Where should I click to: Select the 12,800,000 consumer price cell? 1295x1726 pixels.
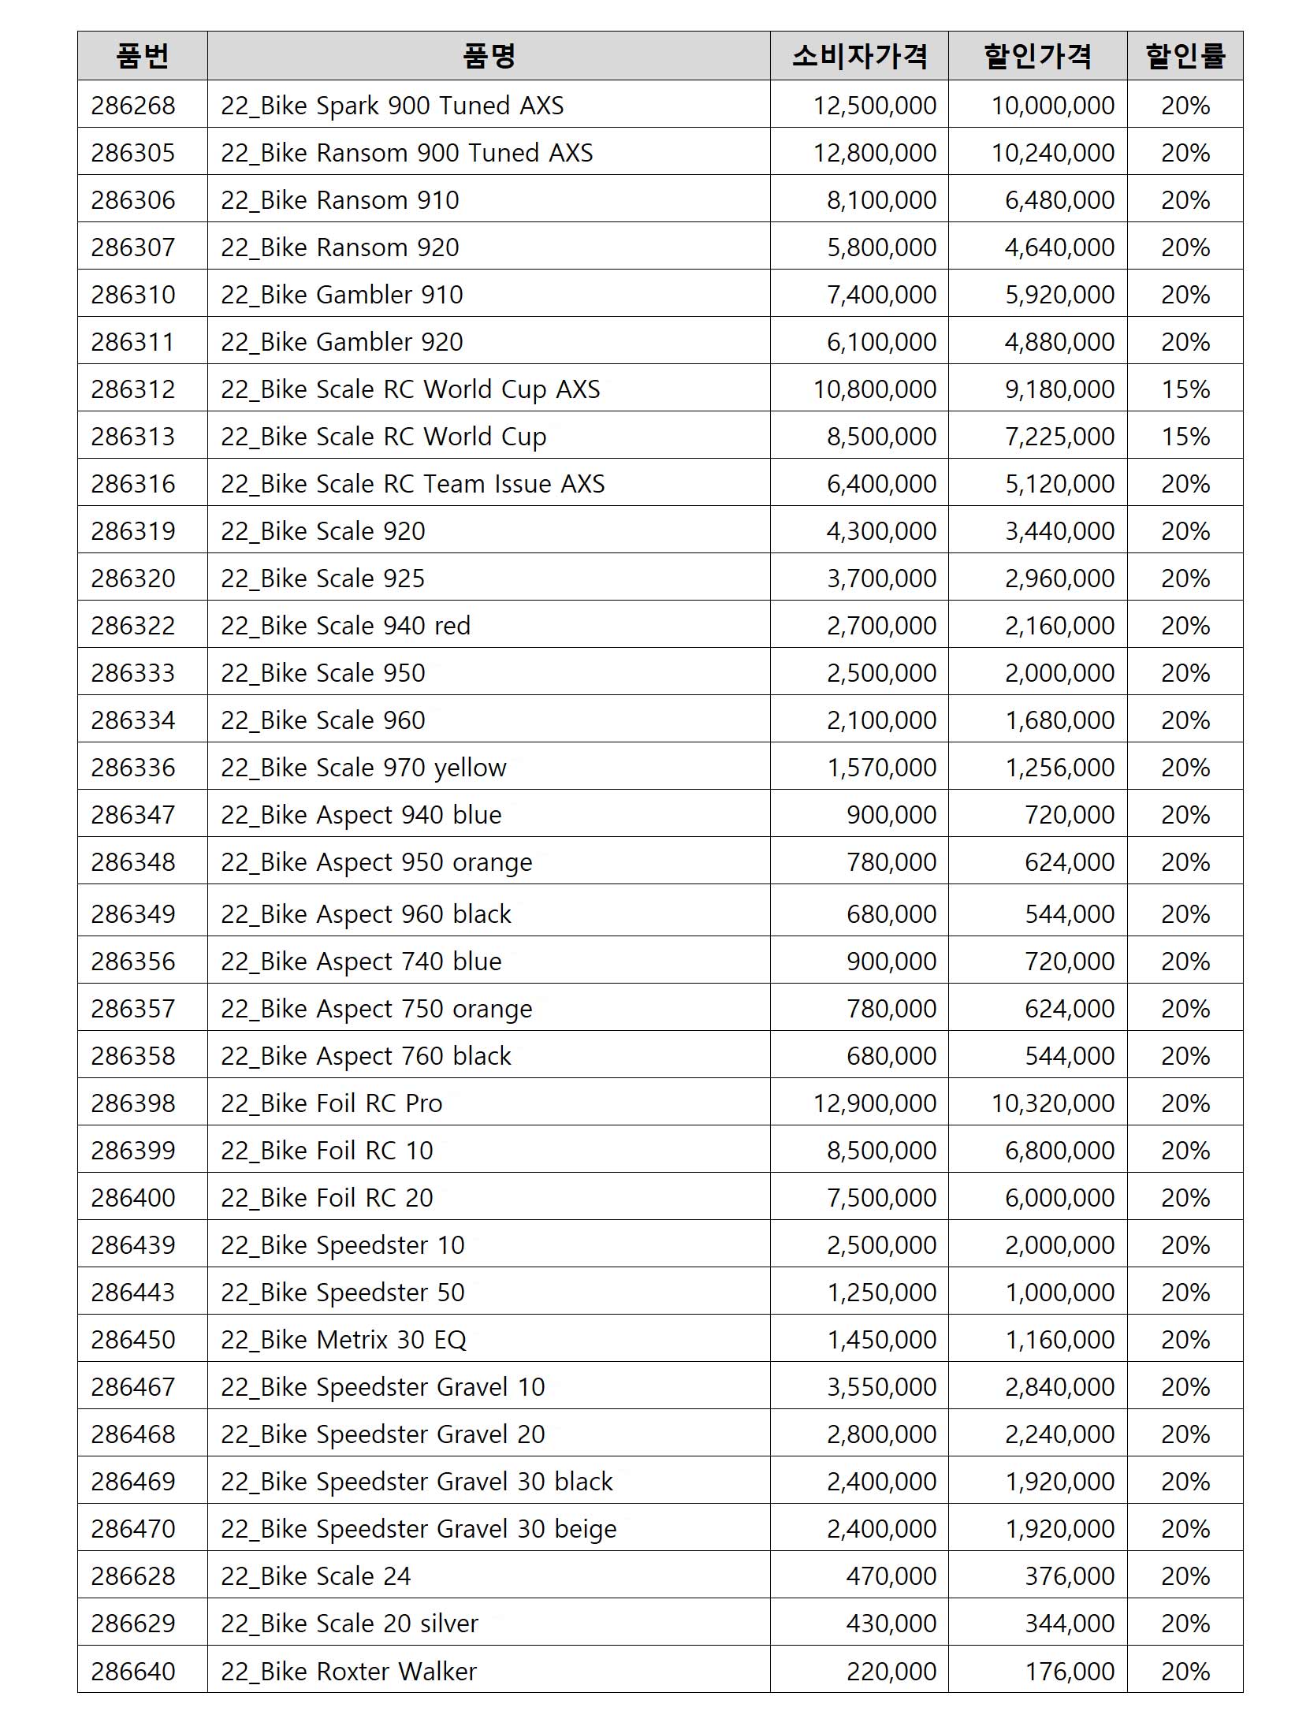[x=874, y=153]
